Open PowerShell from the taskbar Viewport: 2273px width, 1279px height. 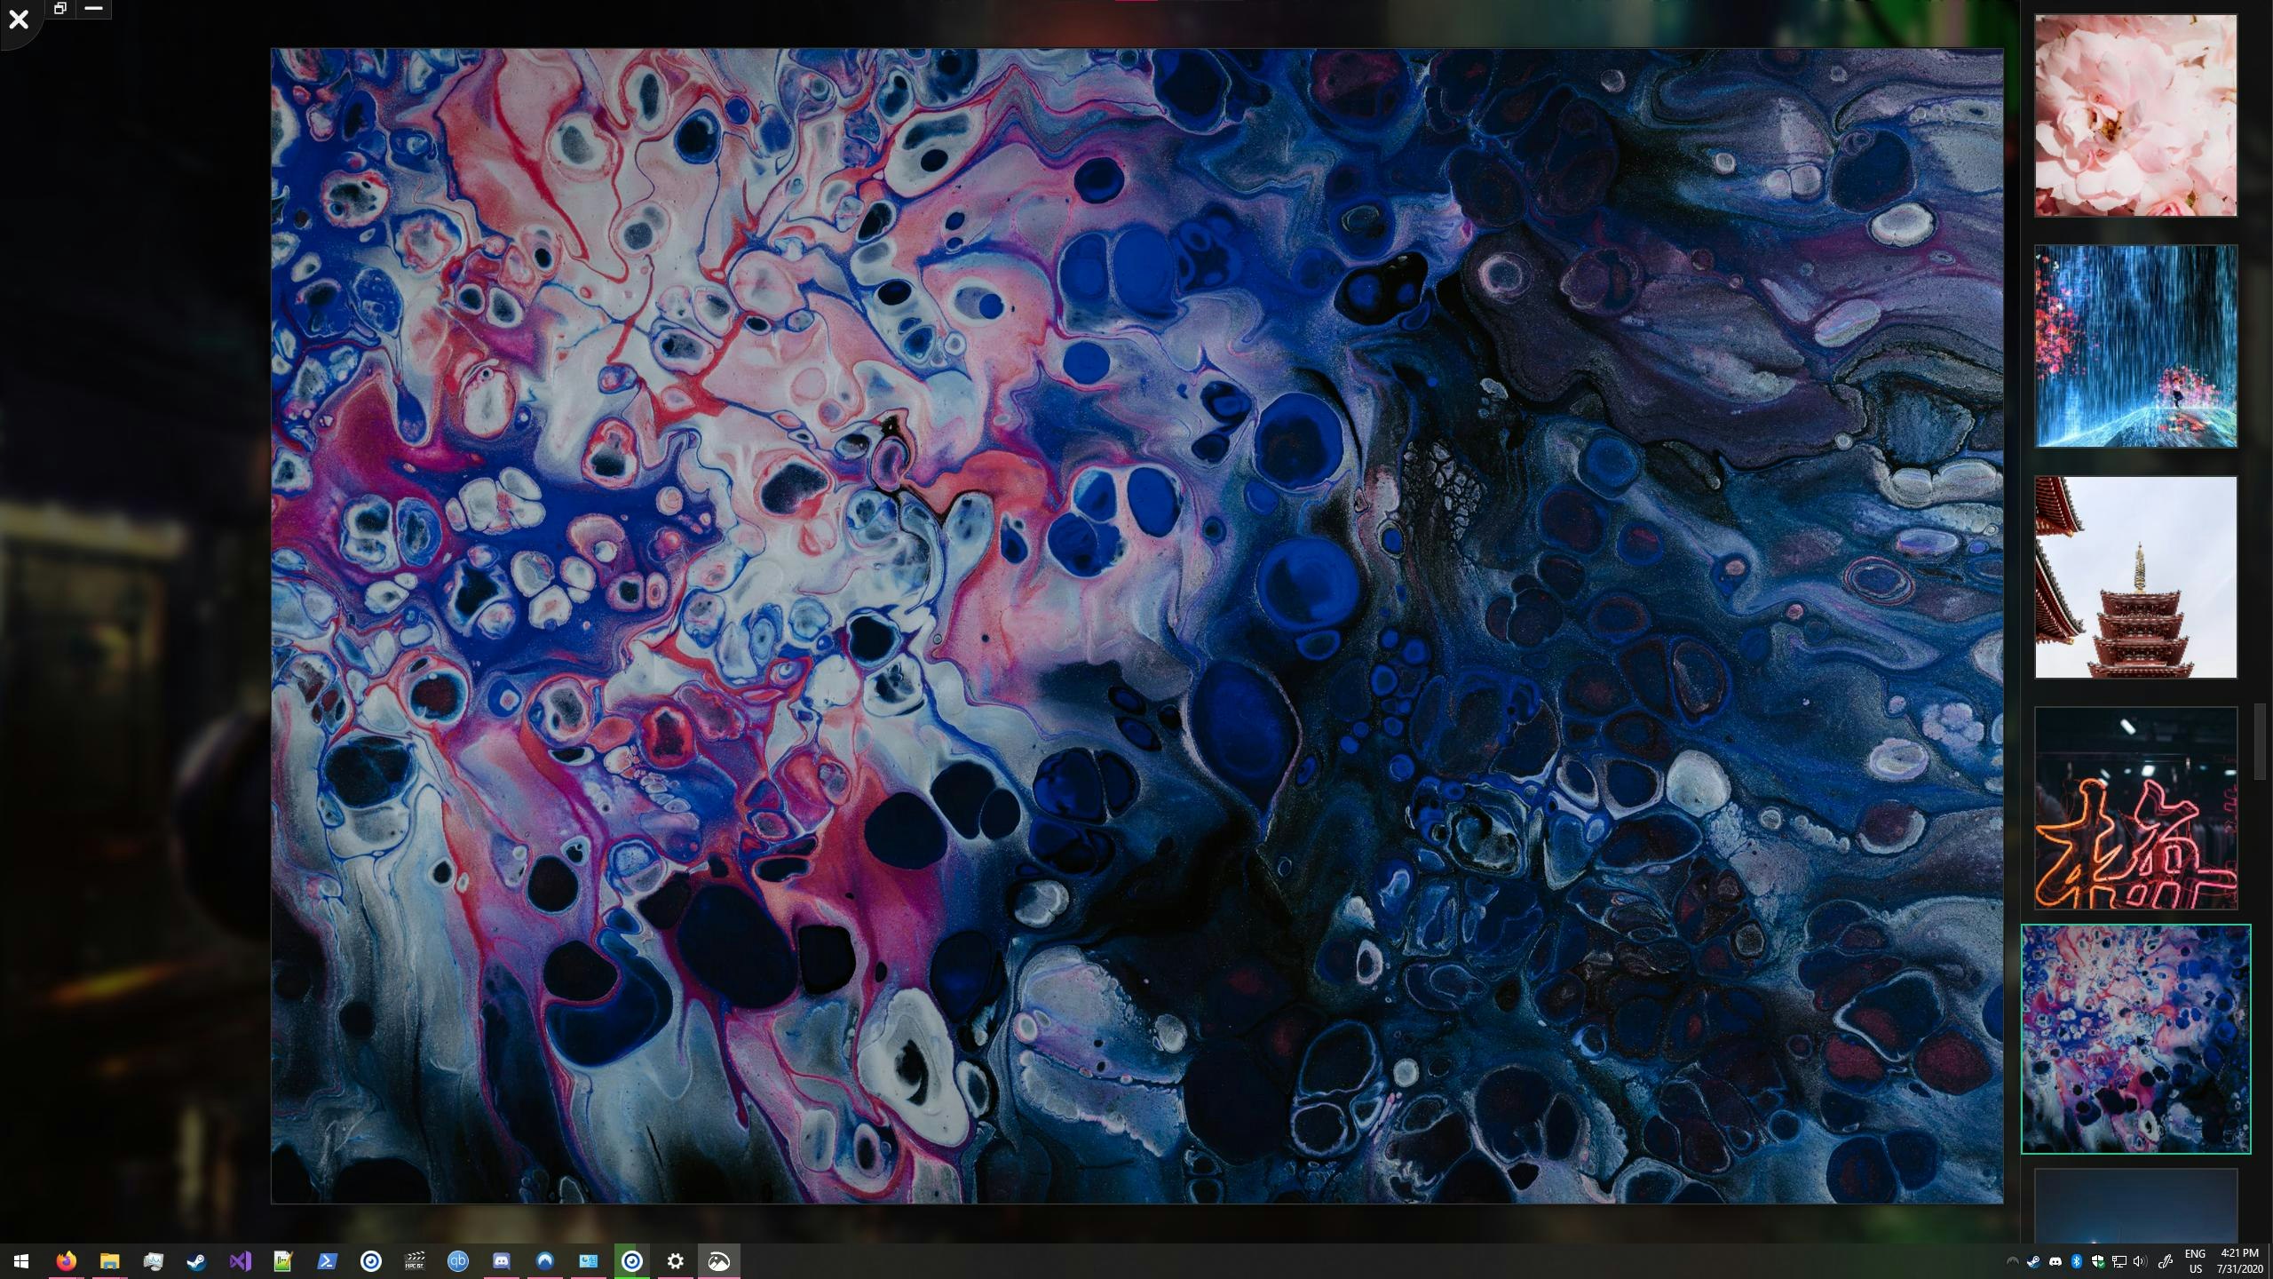tap(327, 1261)
